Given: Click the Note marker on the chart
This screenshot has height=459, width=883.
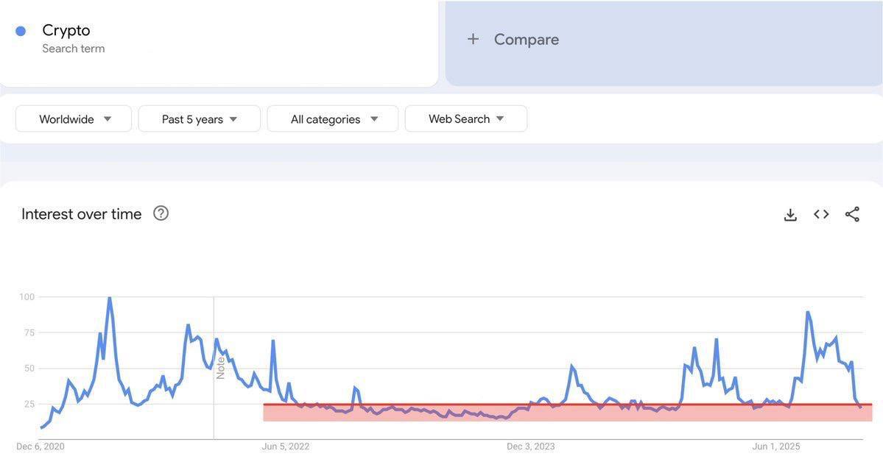Looking at the screenshot, I should pyautogui.click(x=219, y=368).
